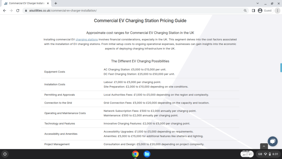Open the Guest profile button
The height and width of the screenshot is (159, 282).
pyautogui.click(x=265, y=11)
